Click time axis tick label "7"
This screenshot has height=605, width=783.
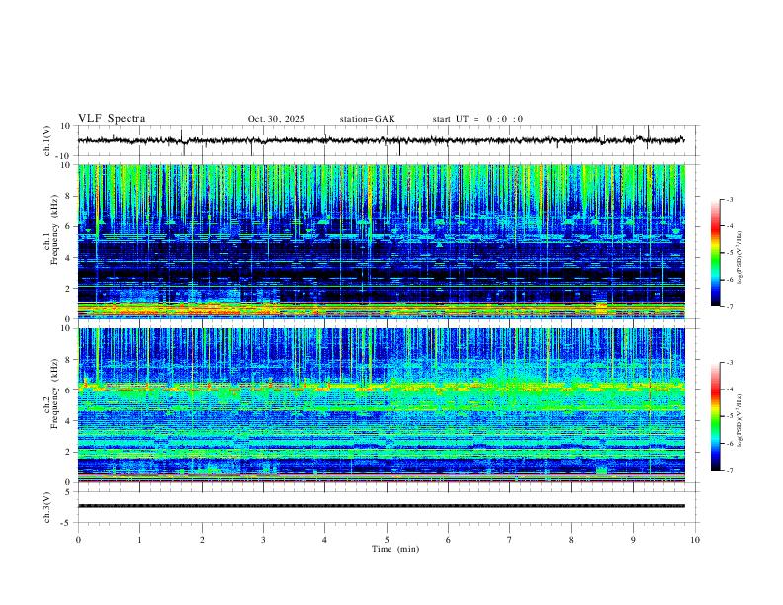point(510,540)
